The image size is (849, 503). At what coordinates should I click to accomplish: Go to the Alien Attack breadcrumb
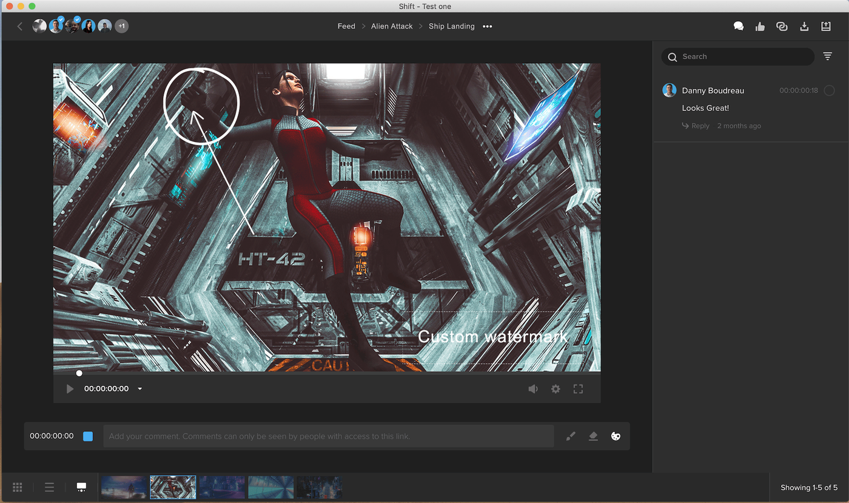(x=392, y=26)
